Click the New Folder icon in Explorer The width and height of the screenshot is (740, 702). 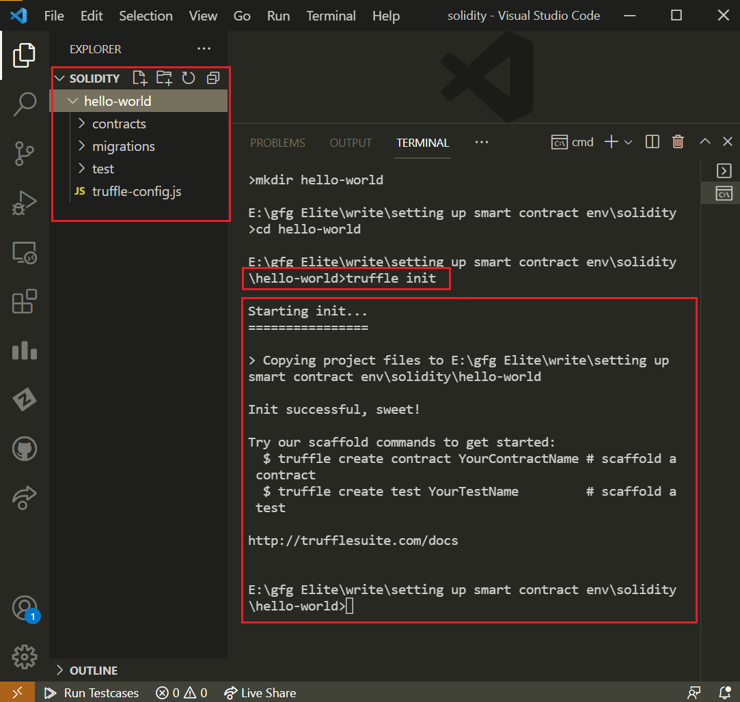[x=164, y=78]
